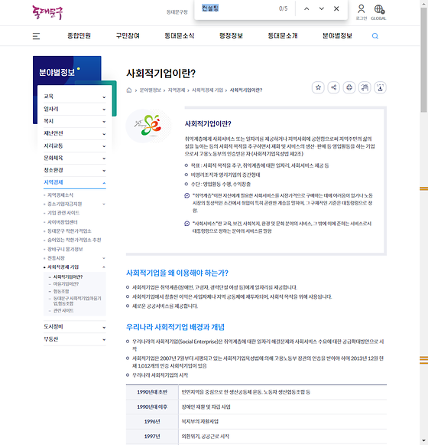Open the hamburger all-menu icon
The image size is (428, 445).
pos(36,36)
